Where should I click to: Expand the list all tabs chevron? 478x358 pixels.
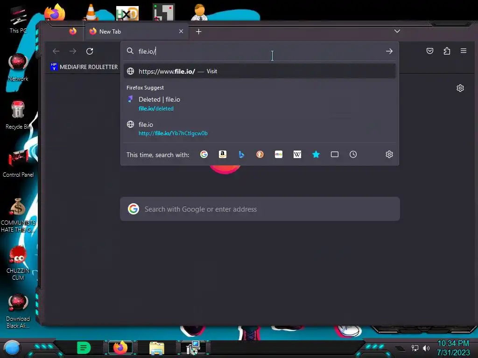tap(397, 31)
